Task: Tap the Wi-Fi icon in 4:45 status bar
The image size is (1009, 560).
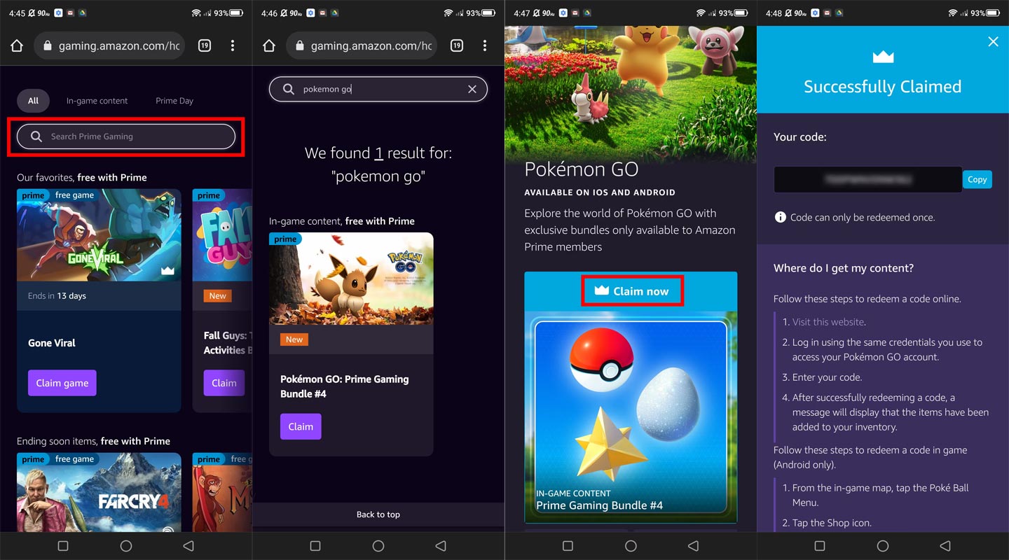Action: point(196,13)
